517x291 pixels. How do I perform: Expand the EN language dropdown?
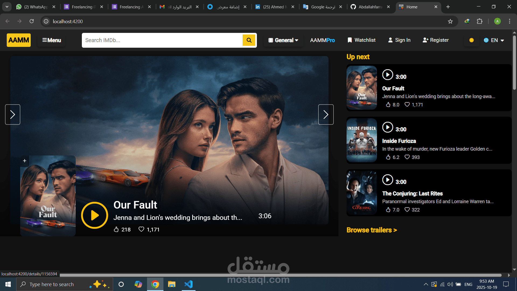tap(494, 40)
